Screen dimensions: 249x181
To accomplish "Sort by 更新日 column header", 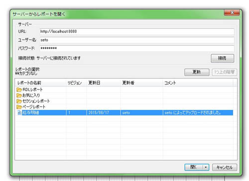I will (103, 83).
